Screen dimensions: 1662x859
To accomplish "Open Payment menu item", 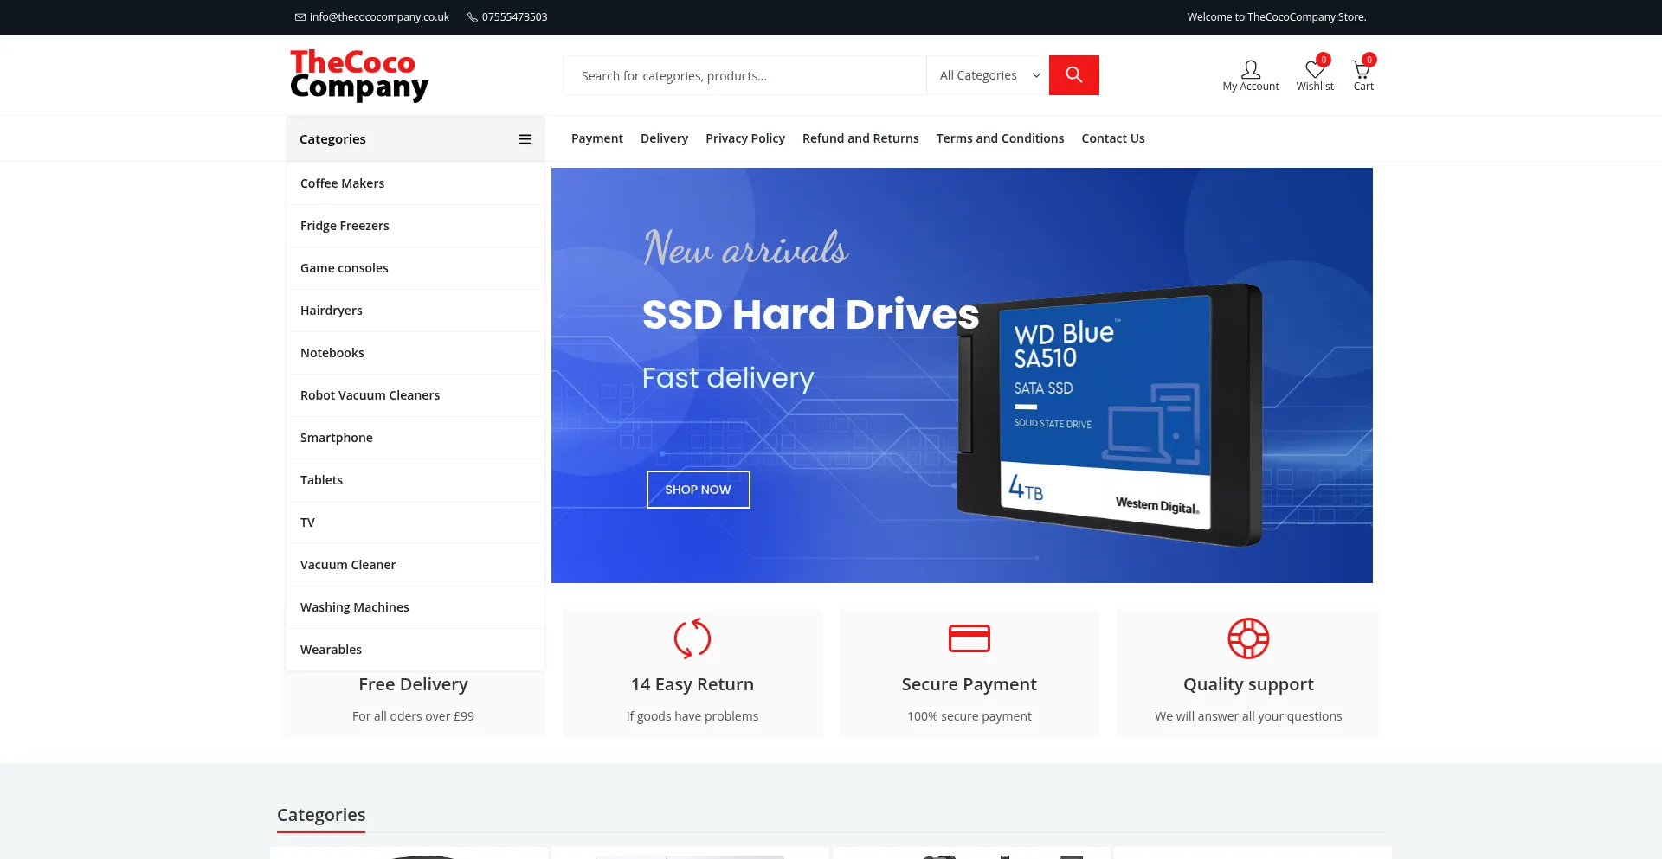I will coord(597,138).
